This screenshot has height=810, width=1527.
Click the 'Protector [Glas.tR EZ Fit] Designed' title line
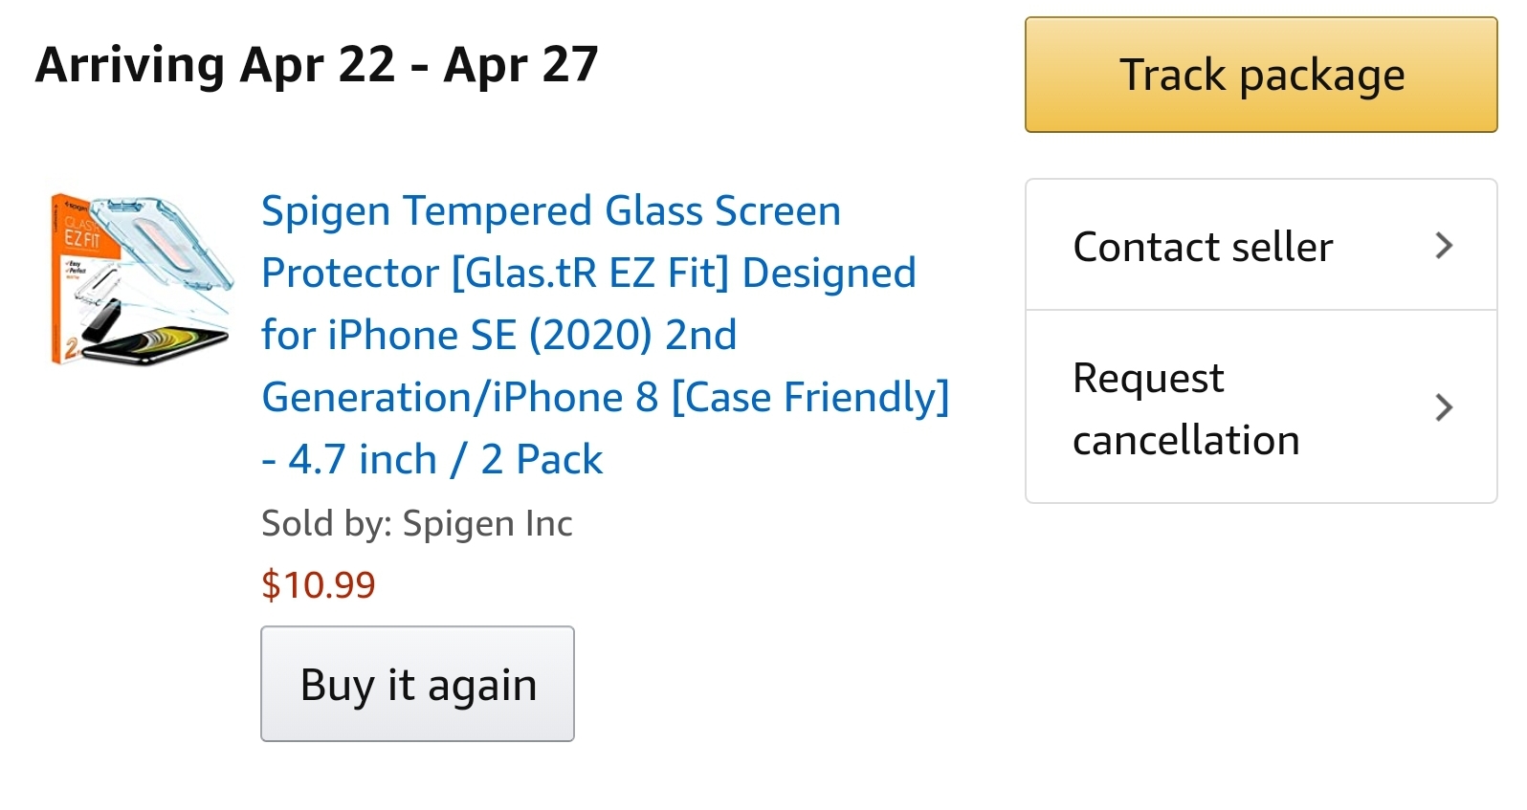coord(588,274)
